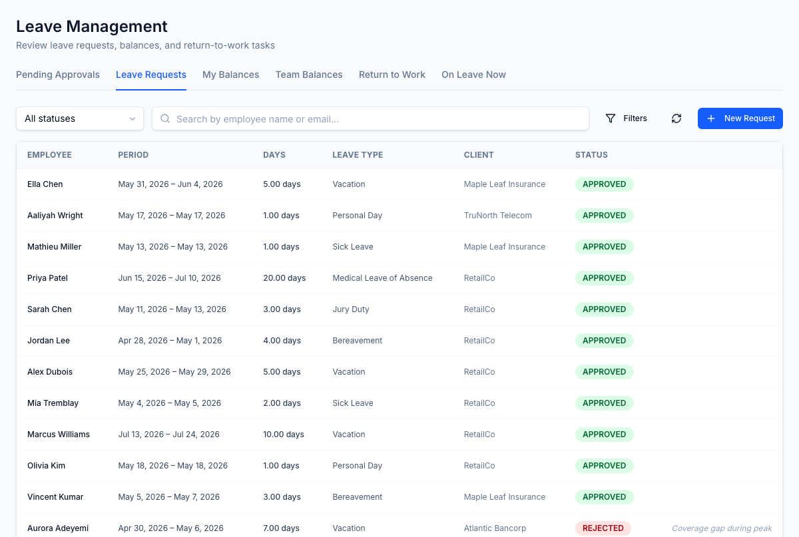This screenshot has width=799, height=537.
Task: Select employee Aaliyah Wright
Action: click(x=55, y=216)
